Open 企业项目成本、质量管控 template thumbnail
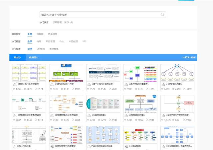213x150 pixels. [x=177, y=135]
